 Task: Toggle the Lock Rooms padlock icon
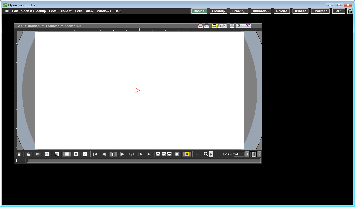[350, 11]
